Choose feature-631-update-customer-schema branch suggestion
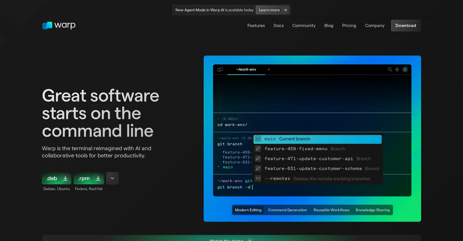The width and height of the screenshot is (463, 241). point(318,169)
